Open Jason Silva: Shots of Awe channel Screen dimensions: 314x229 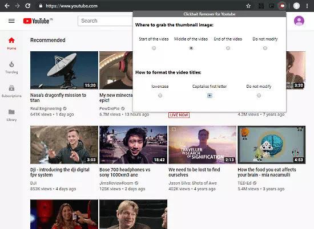(192, 183)
